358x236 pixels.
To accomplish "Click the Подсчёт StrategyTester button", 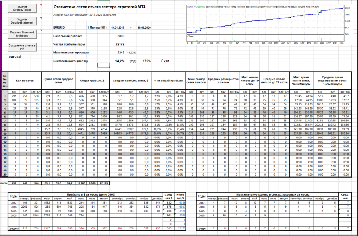I will 22,8.
